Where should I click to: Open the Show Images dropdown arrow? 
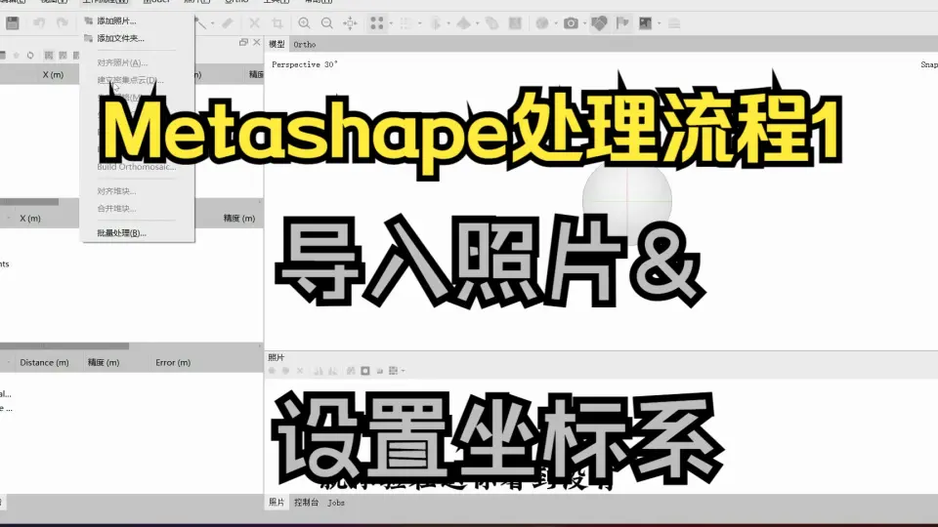[660, 23]
